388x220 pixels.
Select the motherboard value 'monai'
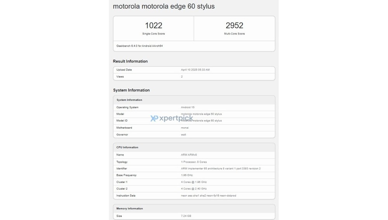pos(185,128)
